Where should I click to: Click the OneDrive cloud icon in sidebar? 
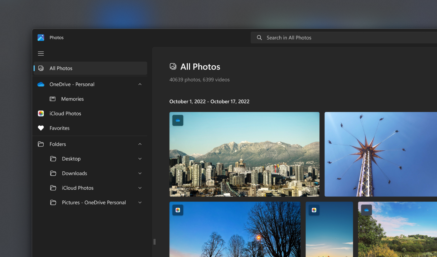coord(41,84)
